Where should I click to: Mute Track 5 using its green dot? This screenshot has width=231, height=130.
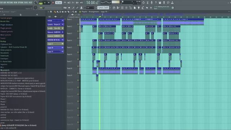click(x=78, y=52)
